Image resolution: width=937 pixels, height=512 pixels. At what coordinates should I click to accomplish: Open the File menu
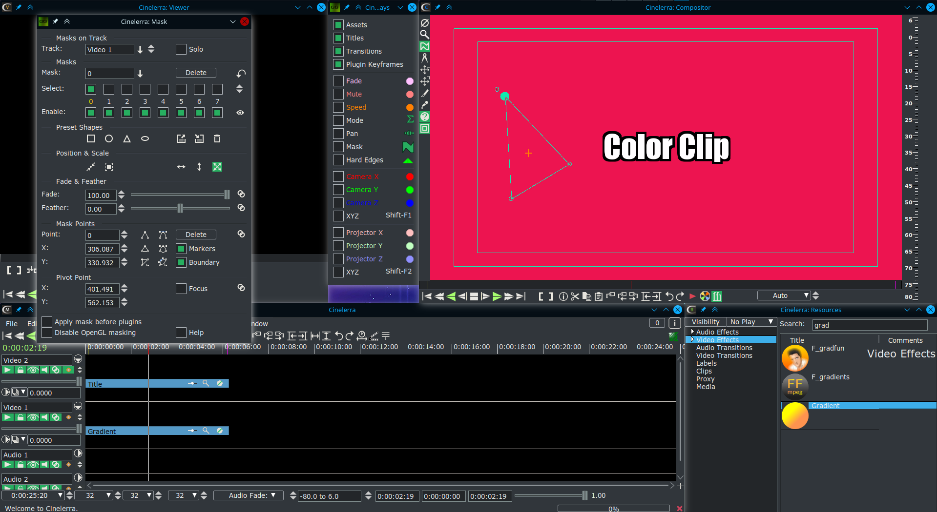(x=12, y=324)
